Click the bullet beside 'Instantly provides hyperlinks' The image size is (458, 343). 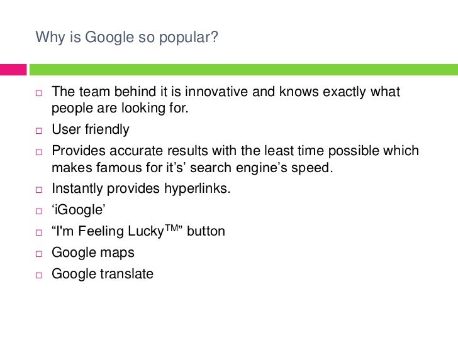tap(39, 190)
